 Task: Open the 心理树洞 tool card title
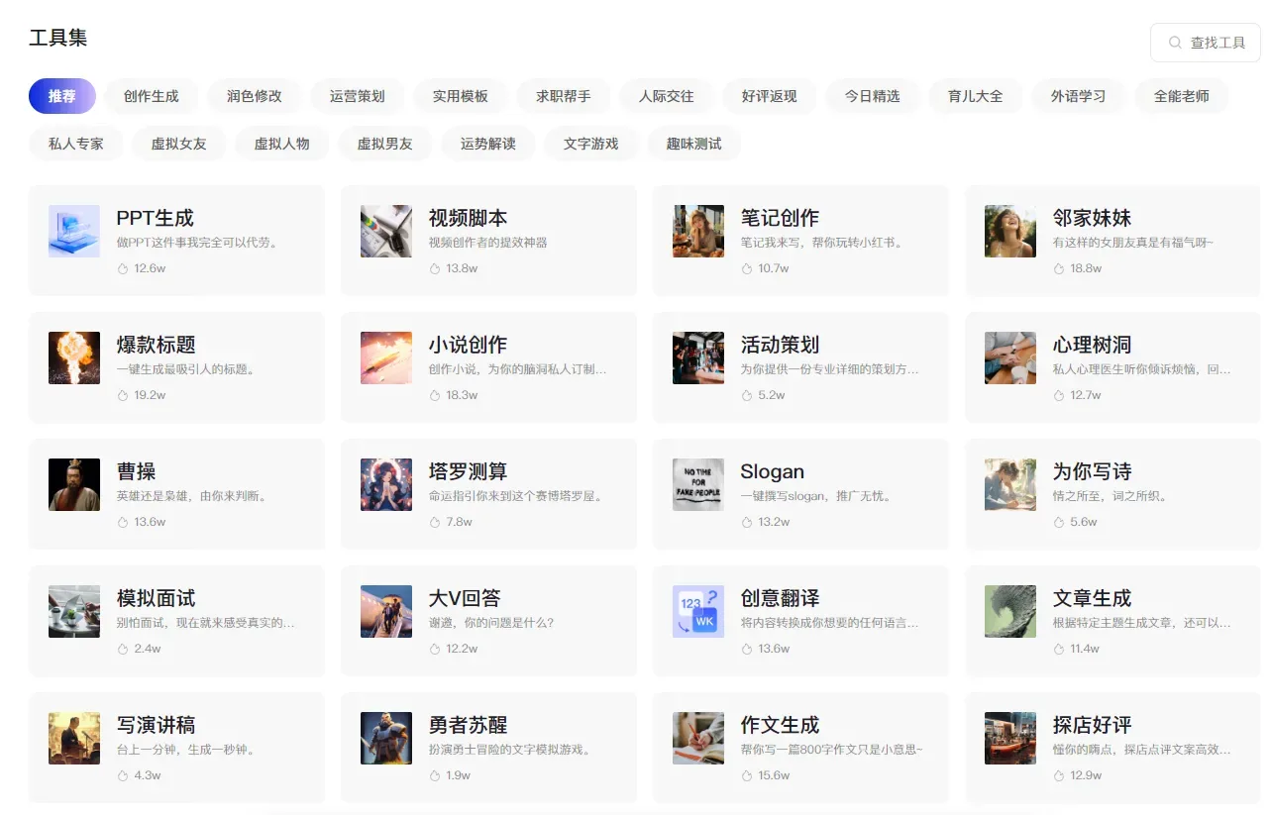tap(1092, 345)
